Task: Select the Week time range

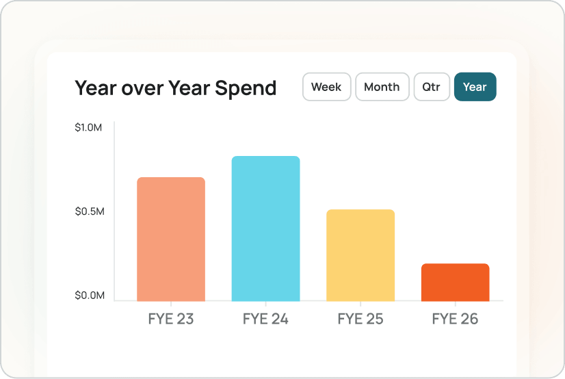Action: coord(326,87)
